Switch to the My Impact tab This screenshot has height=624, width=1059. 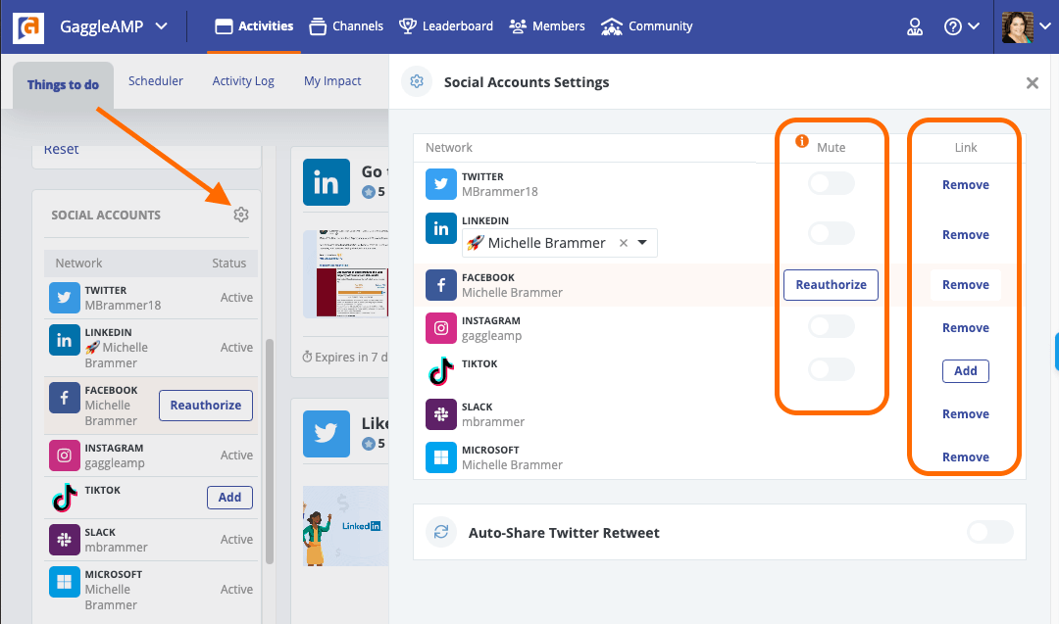coord(332,81)
